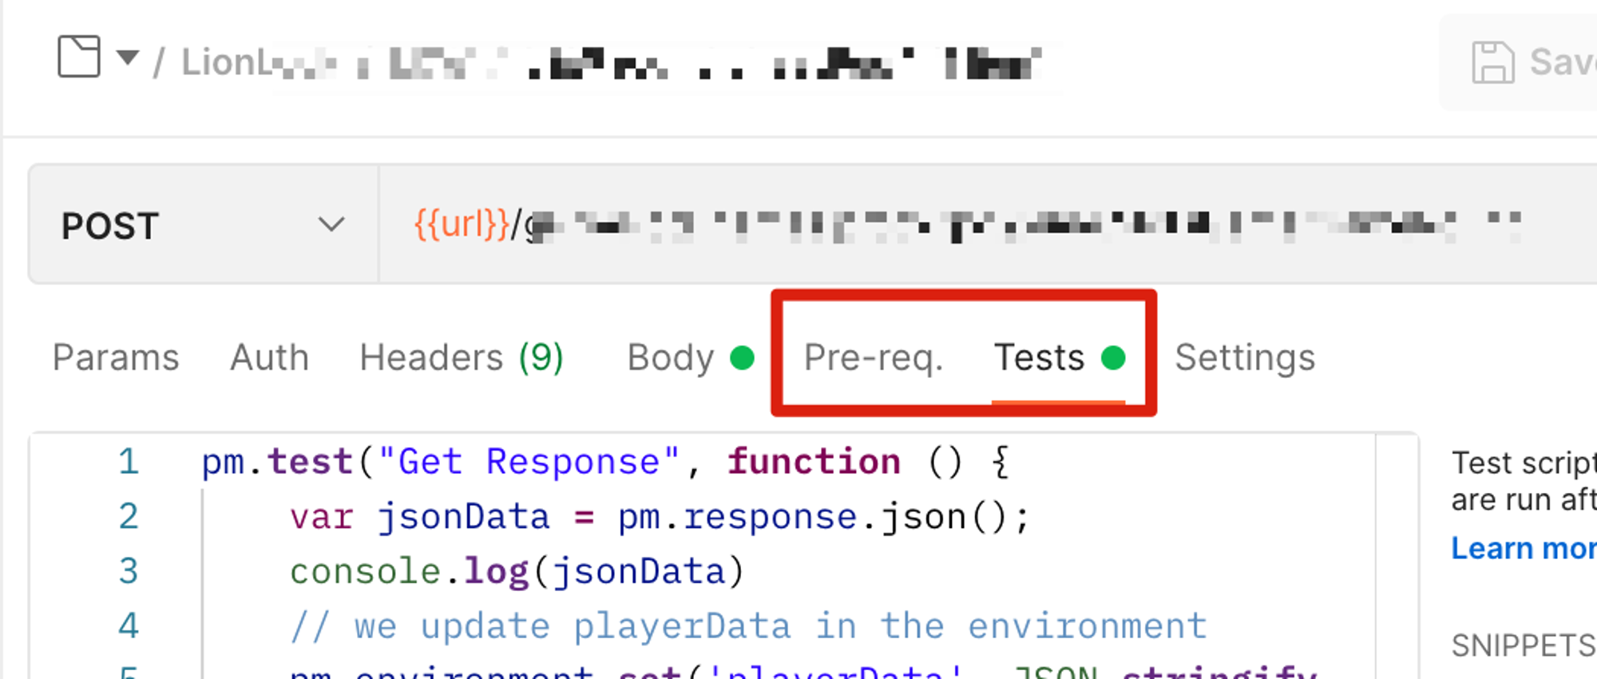Image resolution: width=1597 pixels, height=679 pixels.
Task: Switch to the Params tab
Action: (116, 357)
